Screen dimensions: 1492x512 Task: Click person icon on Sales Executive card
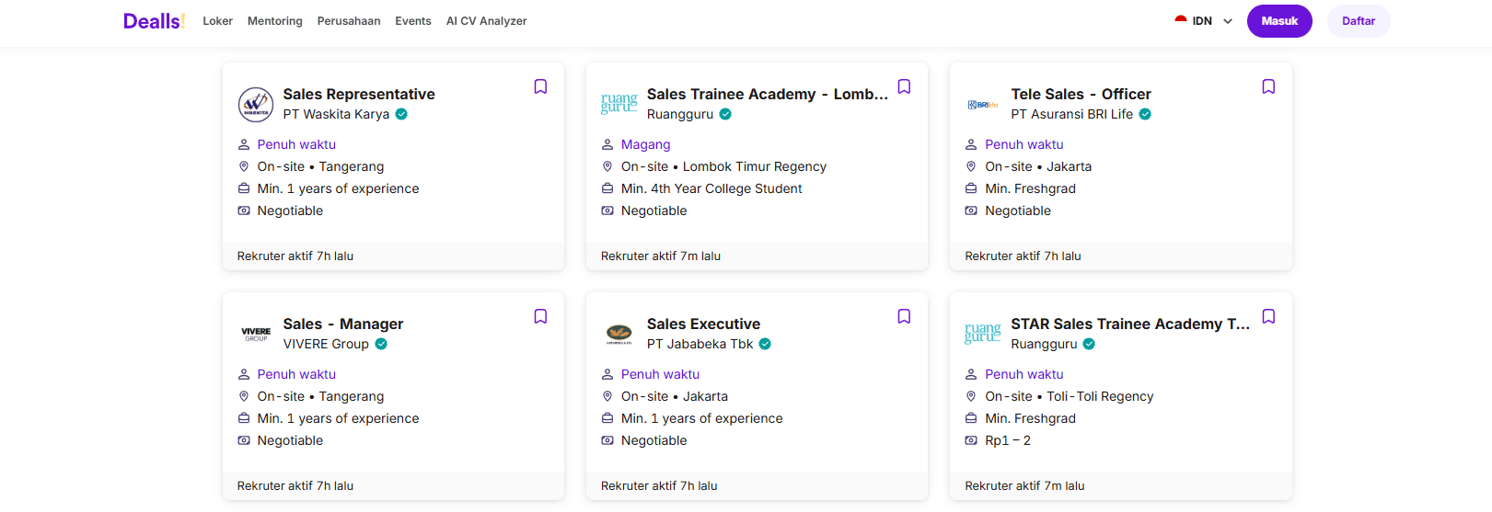(607, 374)
